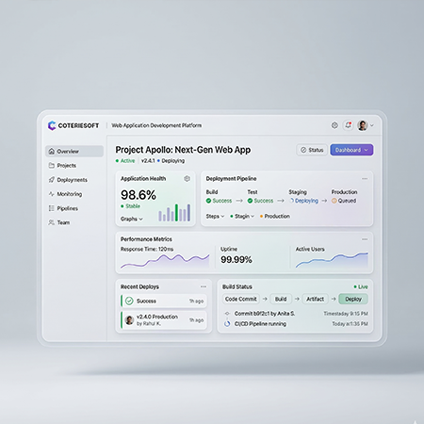Open the notifications bell

click(348, 125)
